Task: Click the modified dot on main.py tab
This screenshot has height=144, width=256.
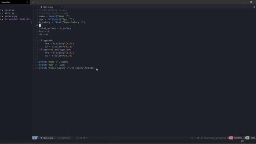Action: 62,7
